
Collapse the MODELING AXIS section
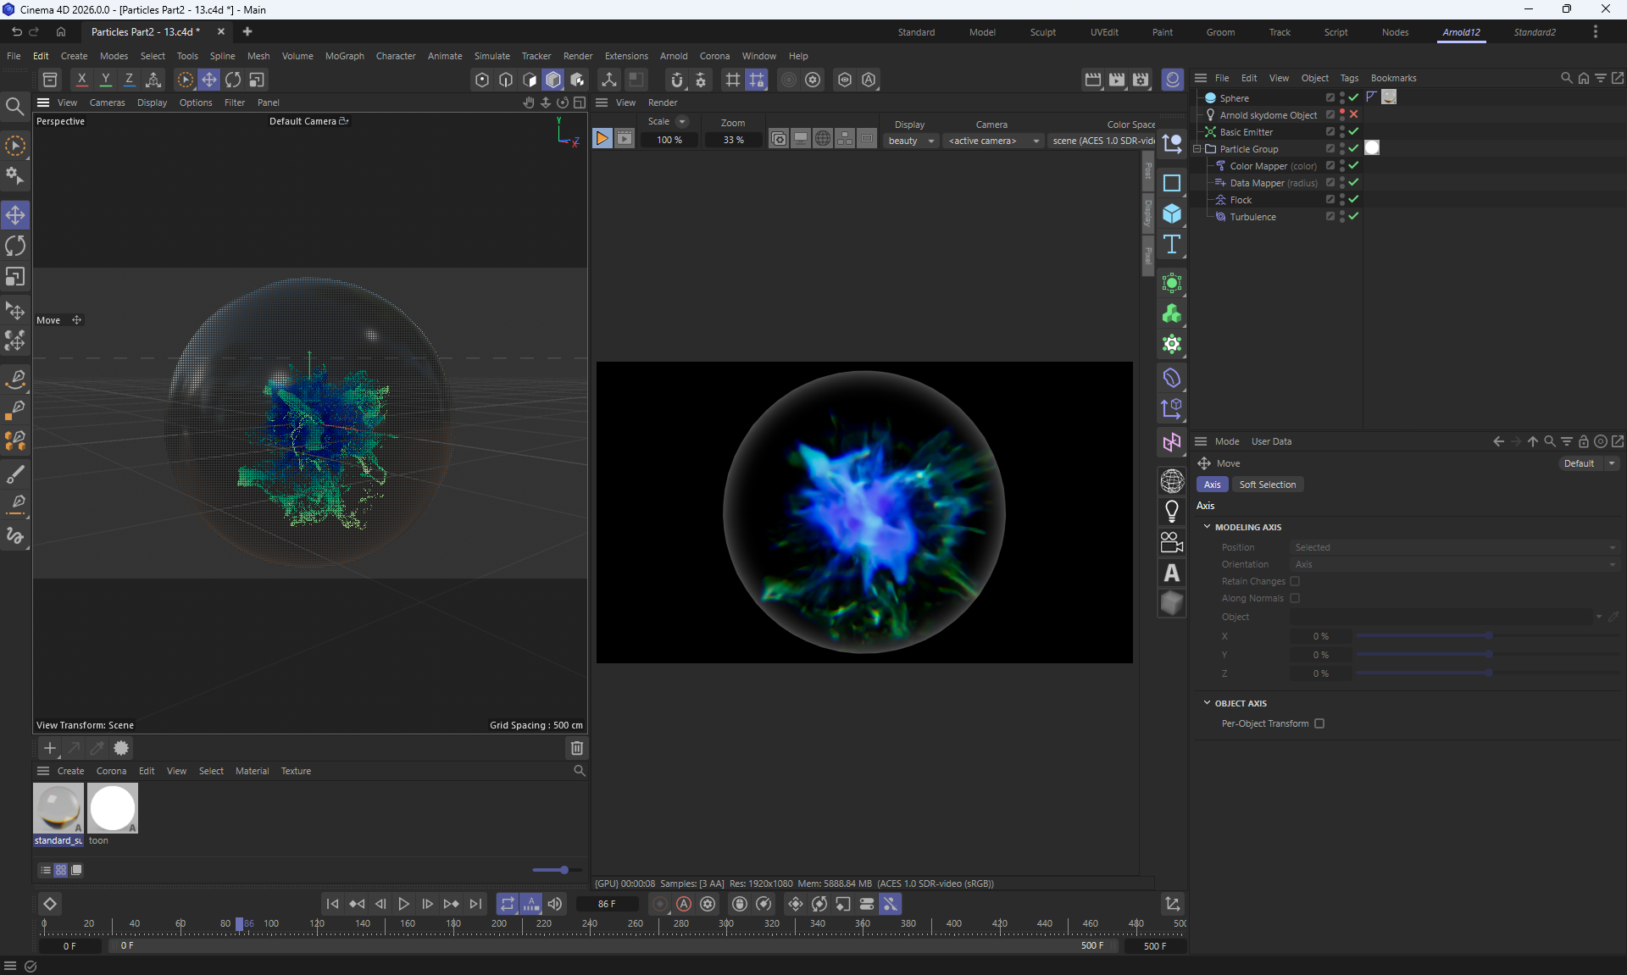click(x=1207, y=527)
